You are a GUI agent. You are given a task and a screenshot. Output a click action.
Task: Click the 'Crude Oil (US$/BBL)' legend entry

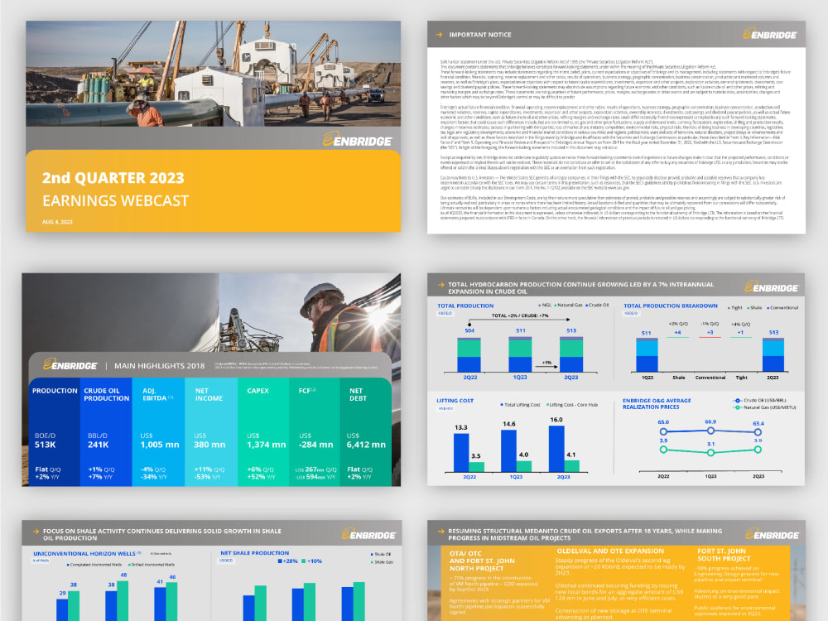point(760,400)
